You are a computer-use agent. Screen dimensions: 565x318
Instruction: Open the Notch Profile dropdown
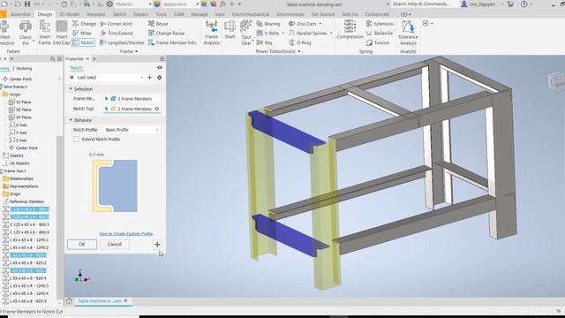point(132,130)
